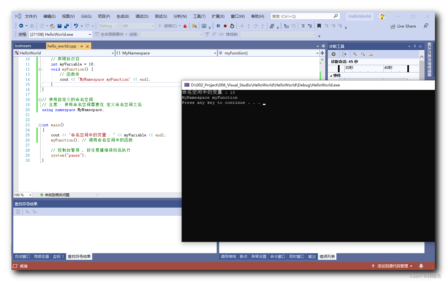Click the reset view chart icon in diagnostics
Screen dimensions: 446x281
pyautogui.click(x=371, y=54)
